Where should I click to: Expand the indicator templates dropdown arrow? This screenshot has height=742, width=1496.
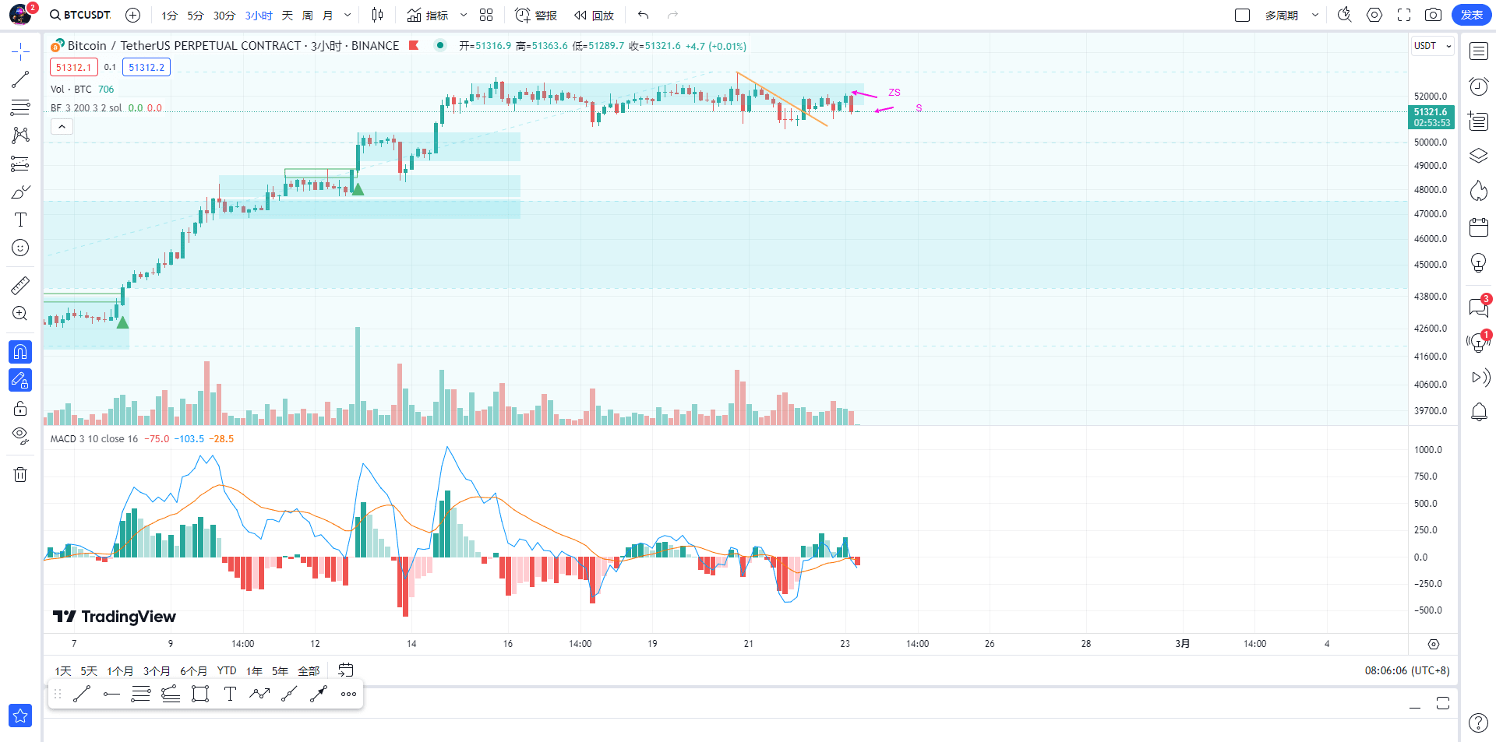click(464, 15)
